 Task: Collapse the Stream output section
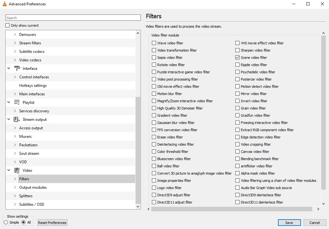tap(9, 119)
